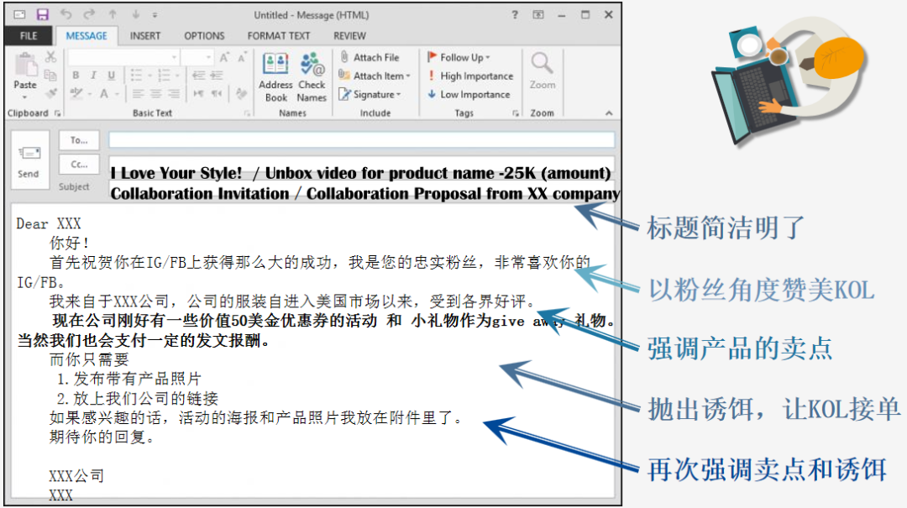Open the Clipboard group dialog launcher

[x=57, y=113]
